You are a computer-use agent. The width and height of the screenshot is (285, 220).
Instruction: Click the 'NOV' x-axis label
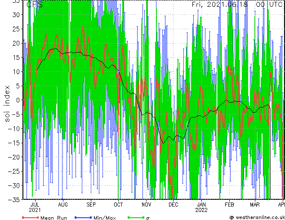tap(146, 205)
